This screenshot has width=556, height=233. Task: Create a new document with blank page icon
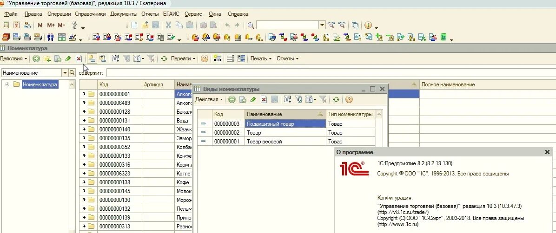pos(134,25)
